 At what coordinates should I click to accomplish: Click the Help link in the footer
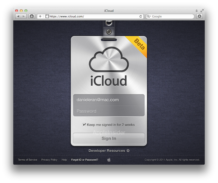click(64, 160)
